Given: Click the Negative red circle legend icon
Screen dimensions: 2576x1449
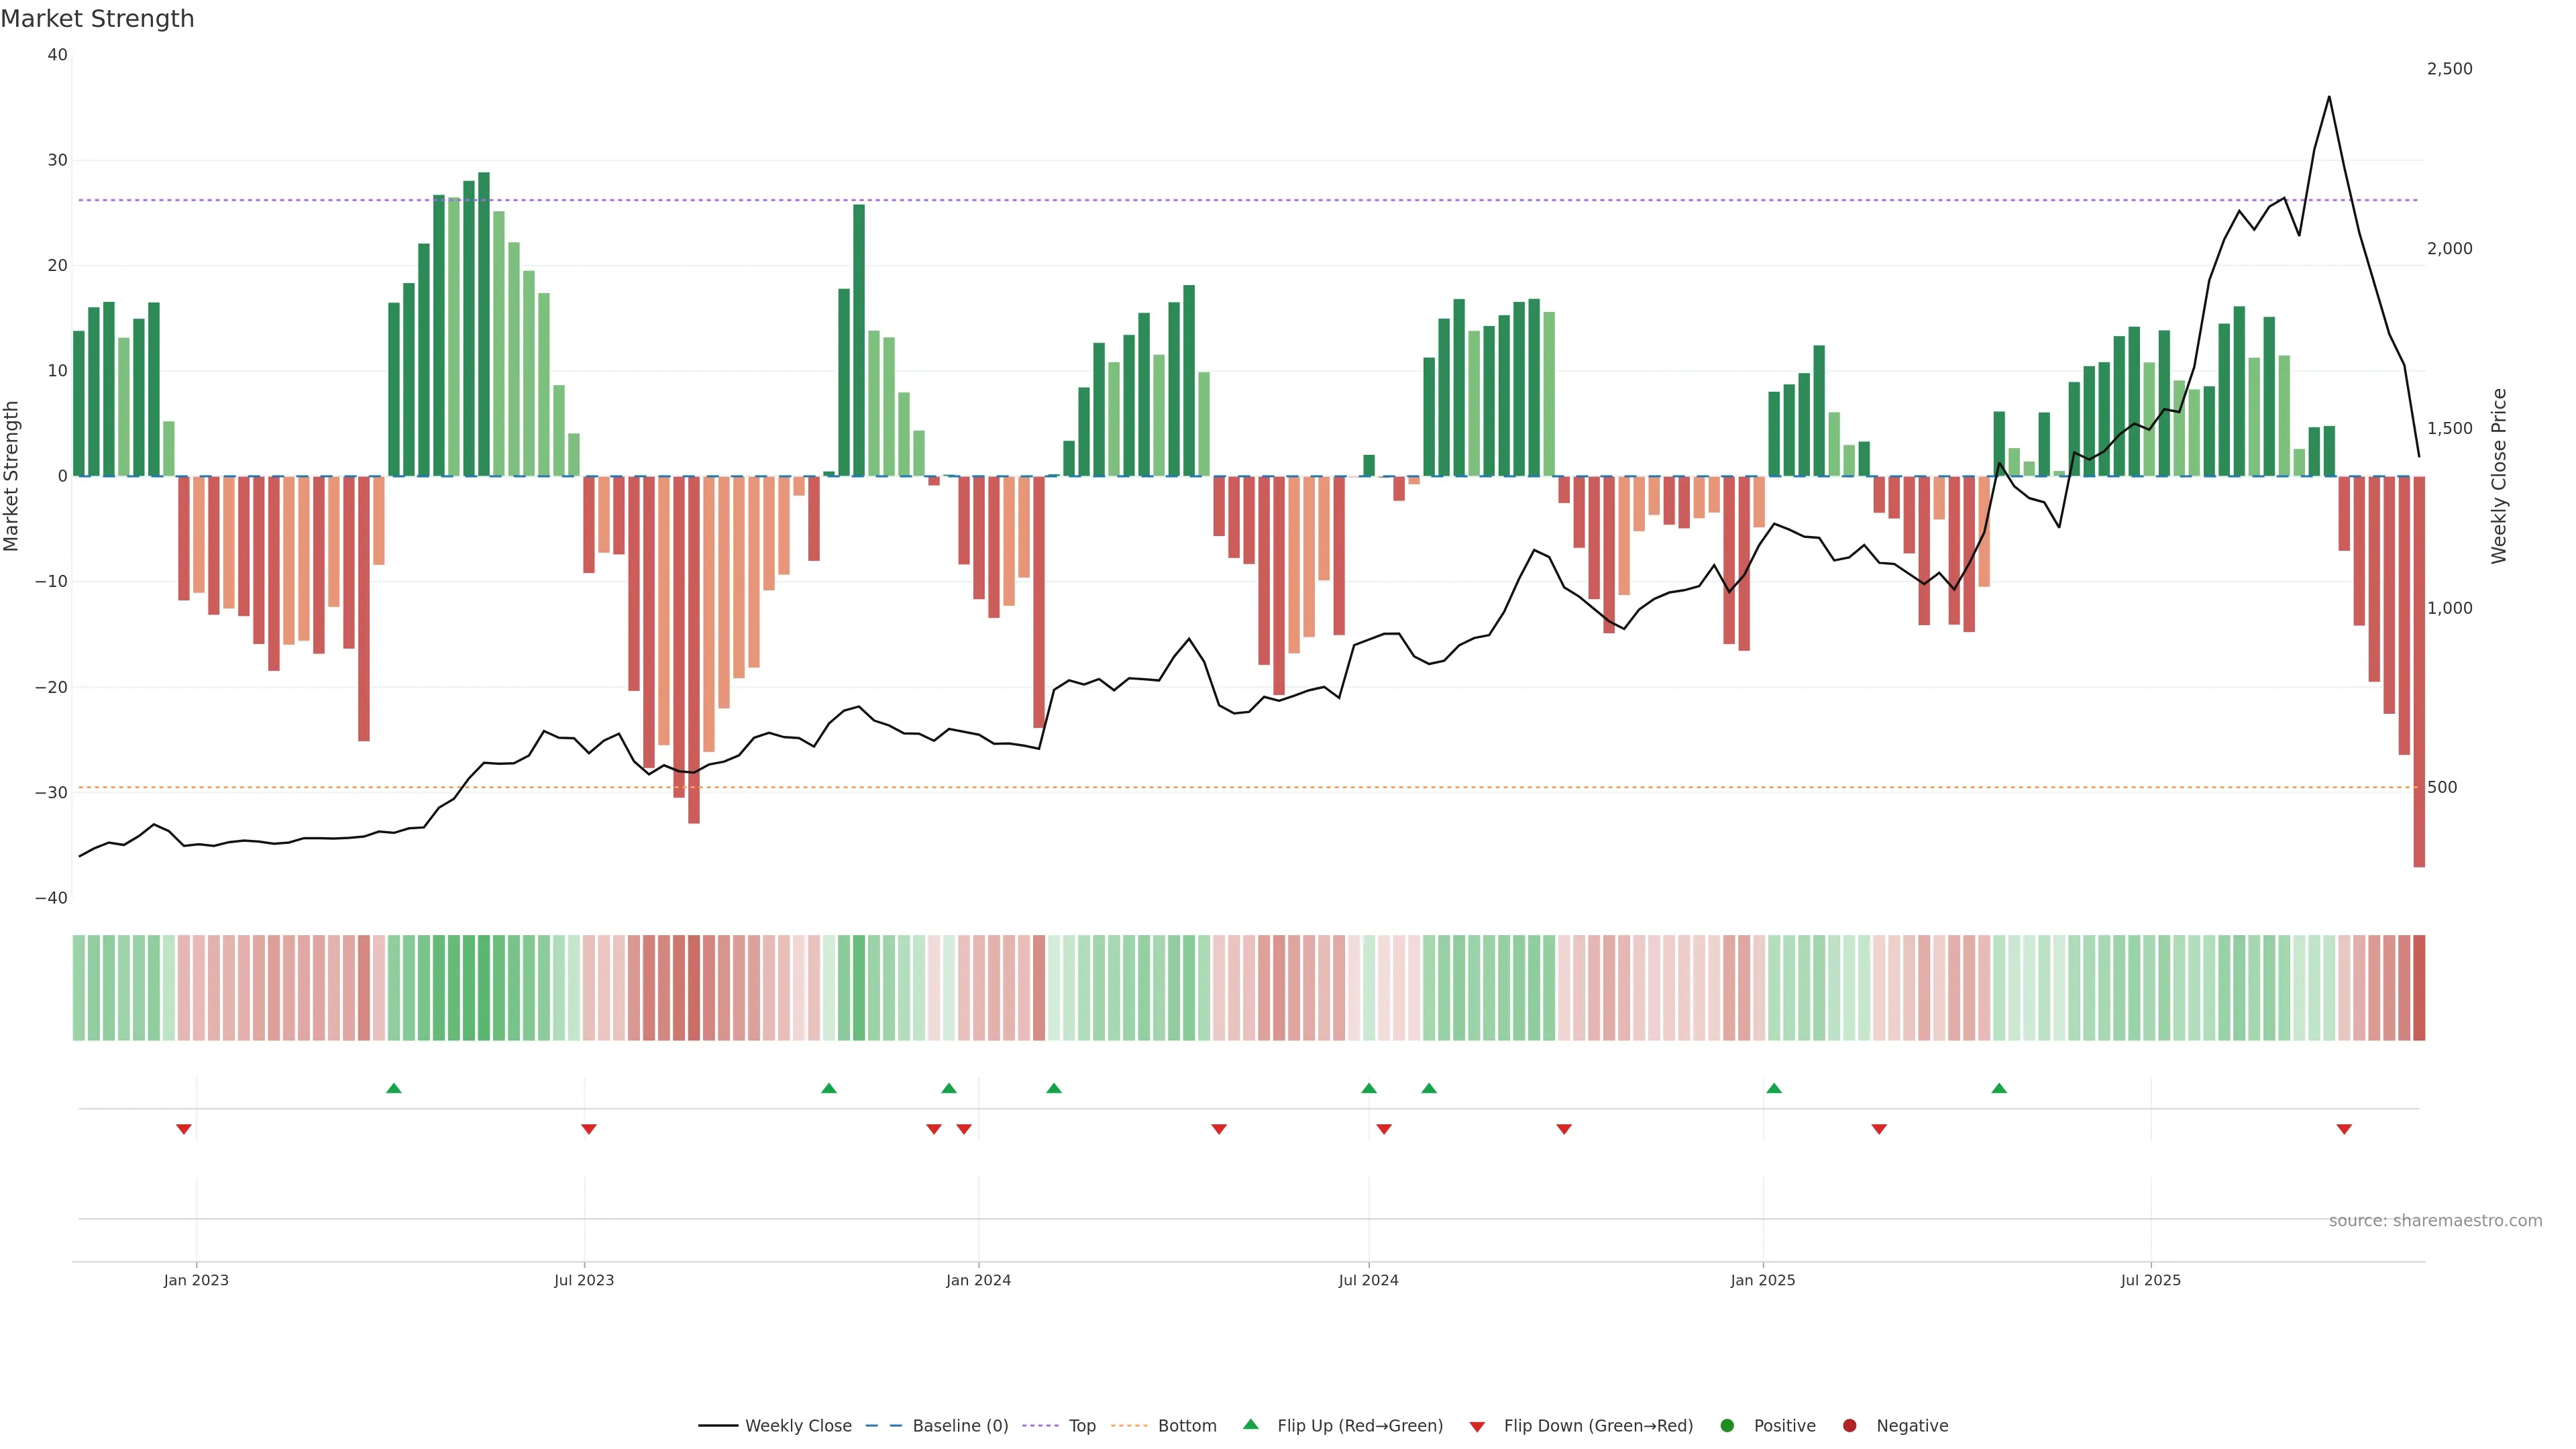Looking at the screenshot, I should pos(1849,1426).
